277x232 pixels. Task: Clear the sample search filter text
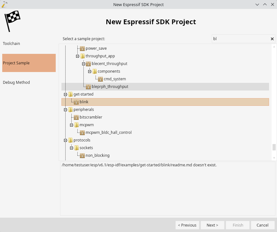tap(272, 39)
